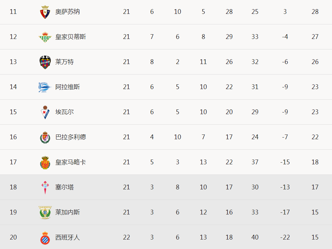This screenshot has width=332, height=249.
Task: Open team name link 奥萨苏纳
Action: click(x=68, y=12)
